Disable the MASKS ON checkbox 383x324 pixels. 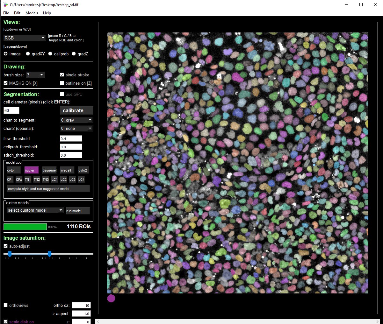tap(5, 83)
